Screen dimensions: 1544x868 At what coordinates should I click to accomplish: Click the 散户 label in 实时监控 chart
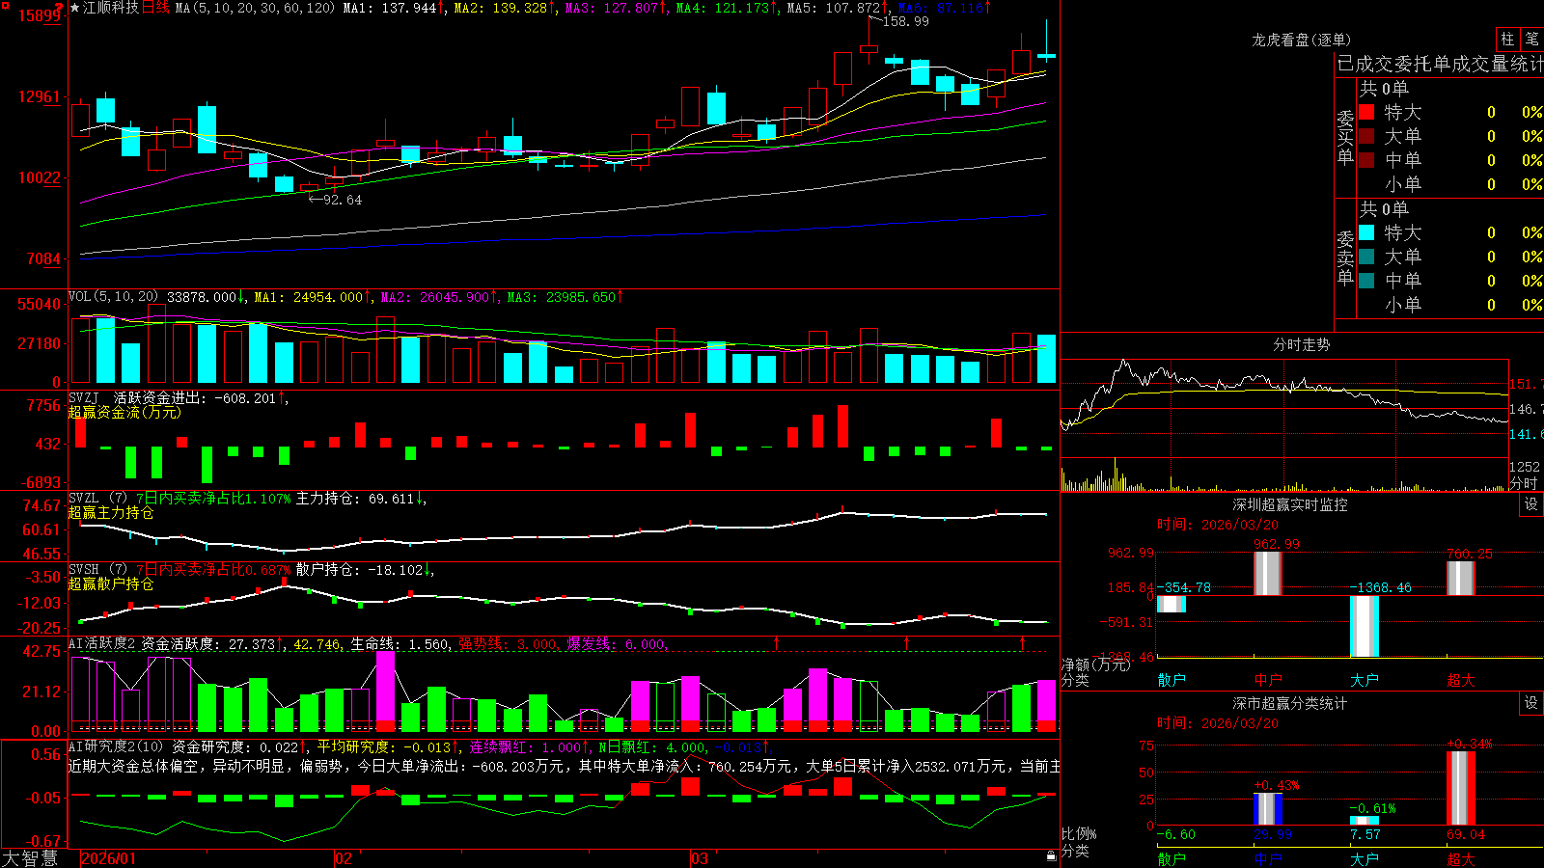coord(1172,680)
